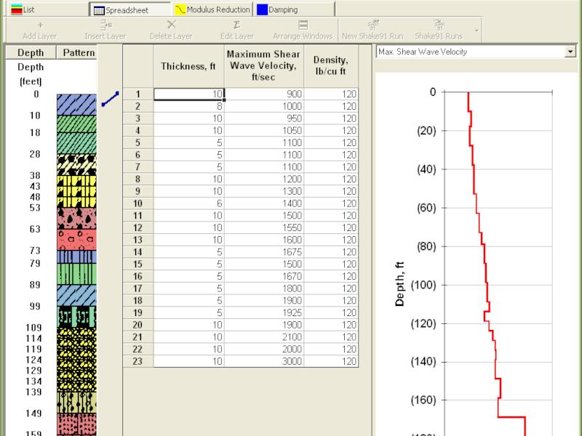Screen dimensions: 582x436
Task: Click velocity cell showing 3000
Action: point(264,361)
